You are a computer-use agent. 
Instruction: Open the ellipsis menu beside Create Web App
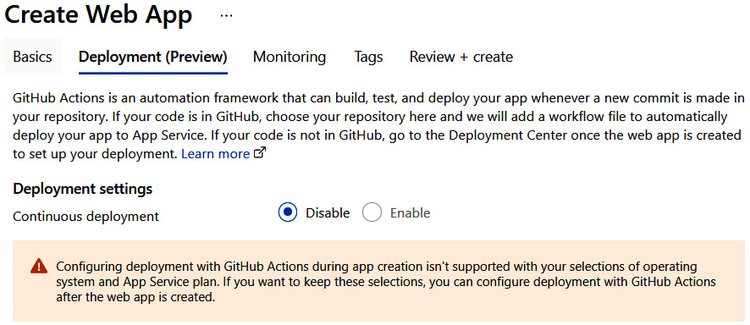point(226,16)
